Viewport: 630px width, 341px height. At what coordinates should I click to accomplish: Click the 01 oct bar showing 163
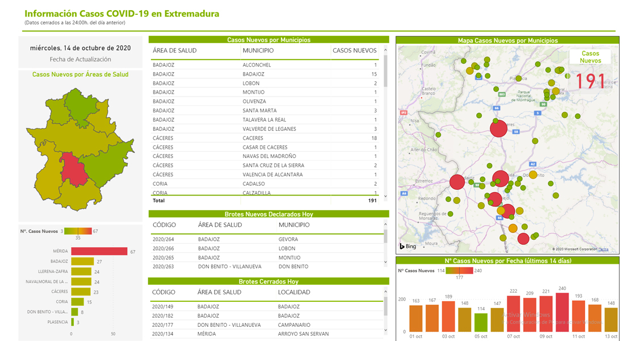pos(416,319)
